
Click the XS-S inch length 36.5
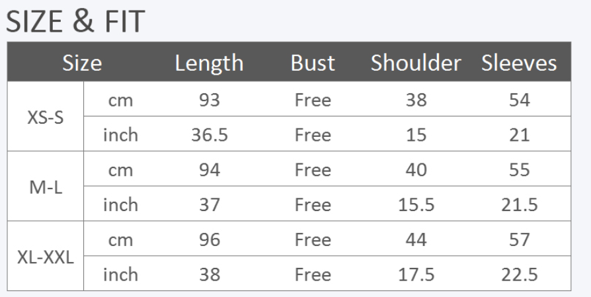coord(209,135)
